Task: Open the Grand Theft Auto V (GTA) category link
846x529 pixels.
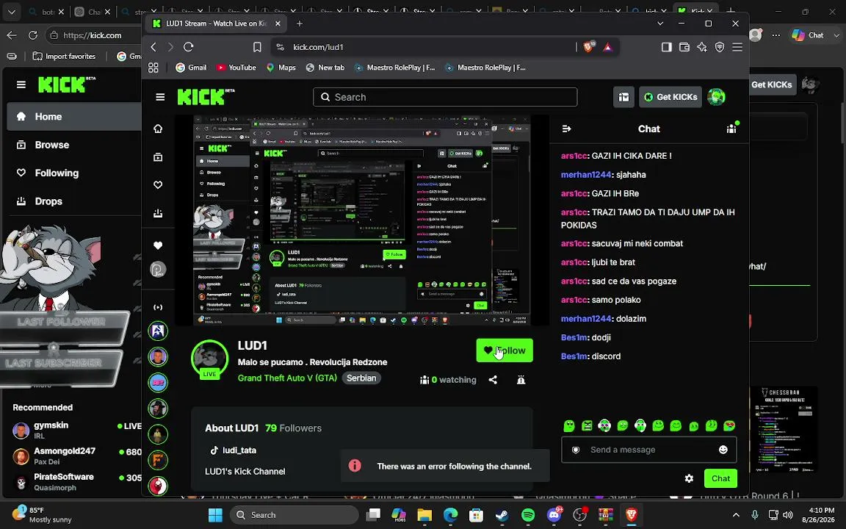Action: [288, 378]
